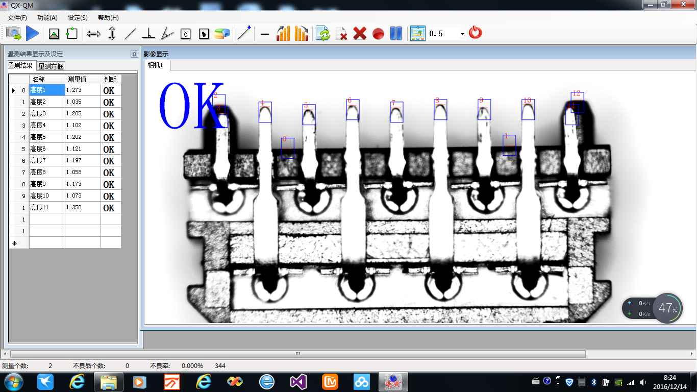The height and width of the screenshot is (392, 697).
Task: Click the camera capture icon in toolbar
Action: pos(14,34)
